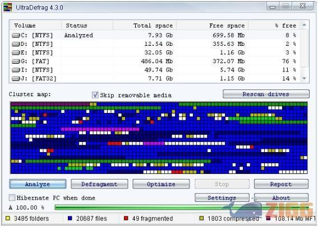Toggle Skip removable media checkbox
The width and height of the screenshot is (318, 227).
point(95,95)
